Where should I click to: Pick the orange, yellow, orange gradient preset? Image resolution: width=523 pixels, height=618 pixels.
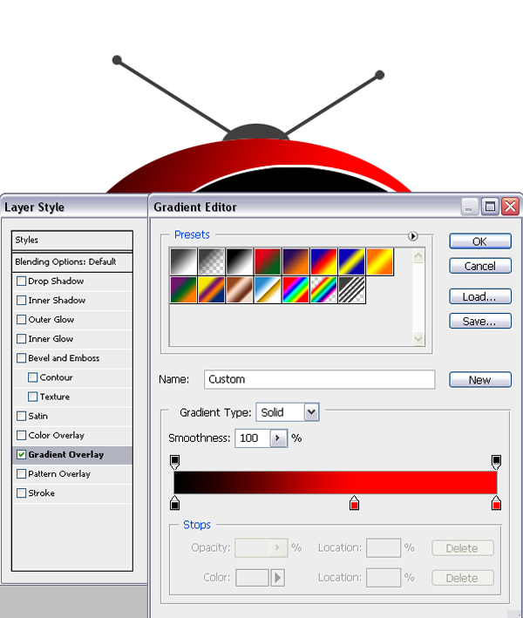click(x=380, y=261)
